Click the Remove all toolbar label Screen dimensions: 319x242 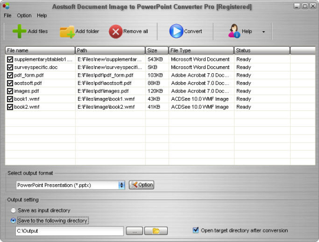coord(135,31)
